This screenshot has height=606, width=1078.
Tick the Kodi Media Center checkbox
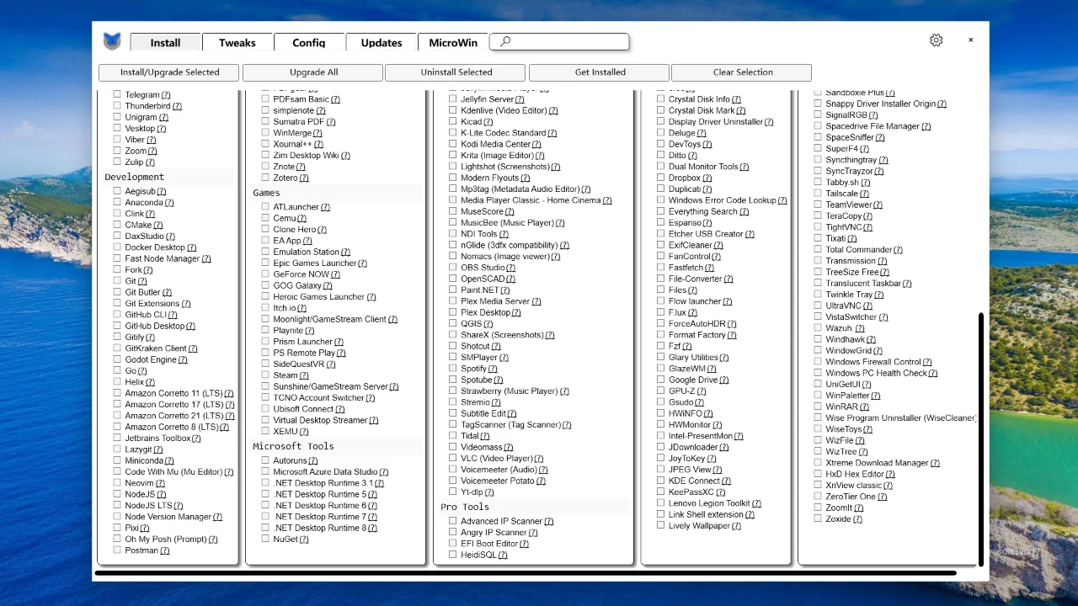452,144
